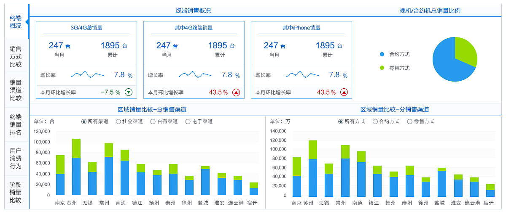Screen dimensions: 506x214
Task: Click the 南京 bar in the 万-unit chart
Action: [x=297, y=177]
